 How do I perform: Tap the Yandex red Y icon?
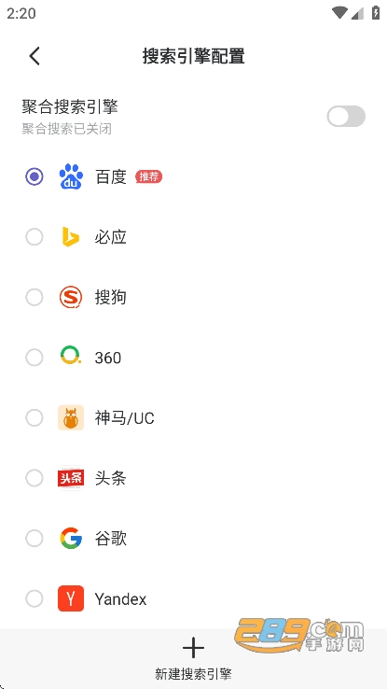click(71, 598)
